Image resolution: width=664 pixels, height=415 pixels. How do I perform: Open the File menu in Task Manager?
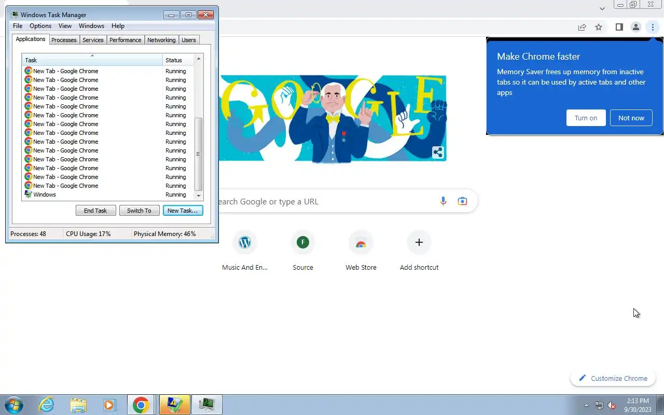point(18,26)
